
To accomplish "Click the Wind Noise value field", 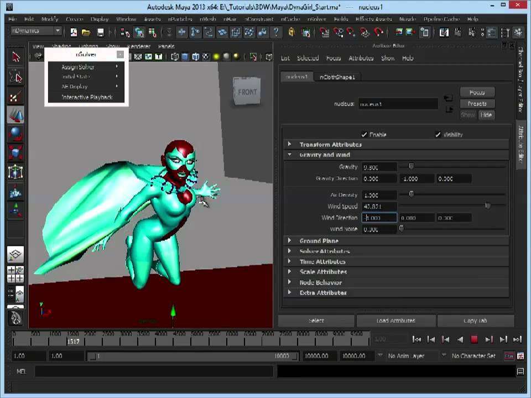I will (x=379, y=229).
